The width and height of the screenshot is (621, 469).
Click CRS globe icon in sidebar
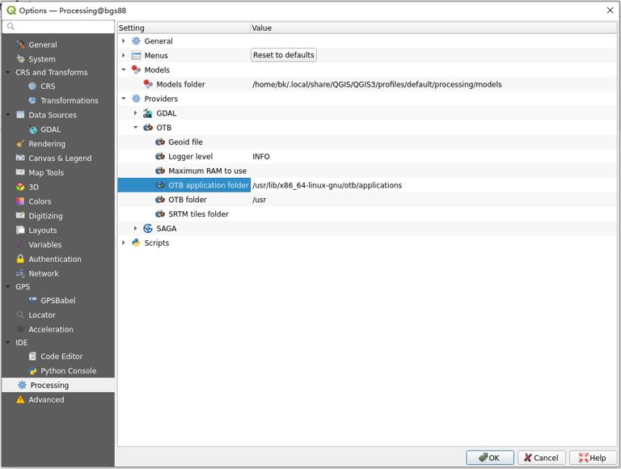[x=32, y=86]
